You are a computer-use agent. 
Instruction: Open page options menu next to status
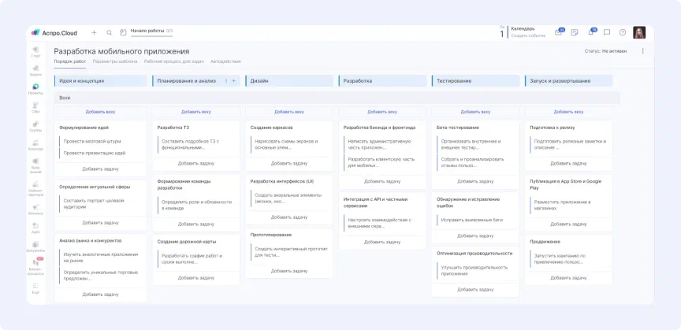[x=642, y=51]
